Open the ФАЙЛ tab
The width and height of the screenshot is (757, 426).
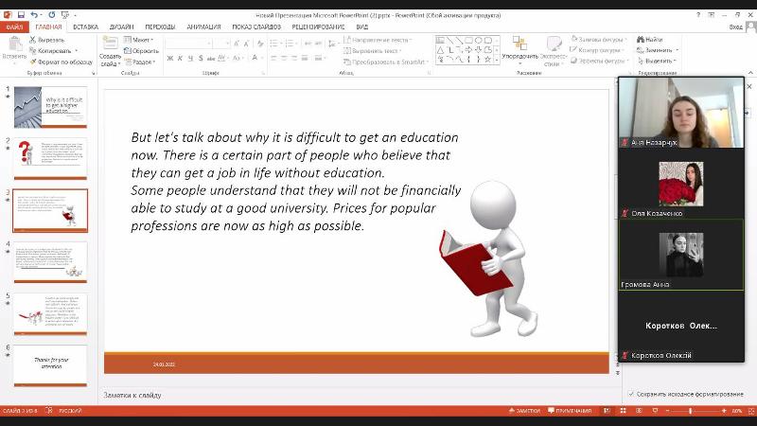pos(14,27)
